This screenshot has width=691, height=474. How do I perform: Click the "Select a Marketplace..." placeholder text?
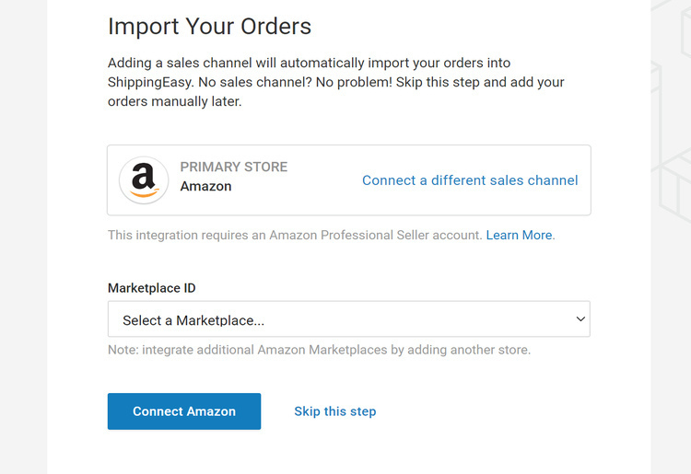193,320
